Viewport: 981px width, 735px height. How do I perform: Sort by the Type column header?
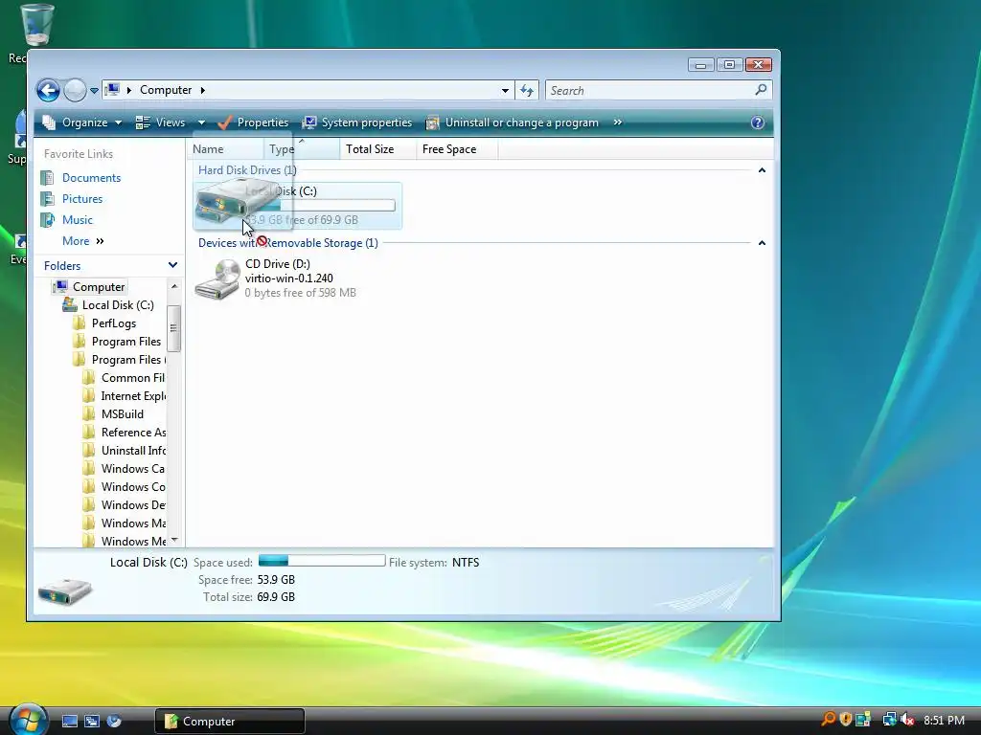(302, 149)
